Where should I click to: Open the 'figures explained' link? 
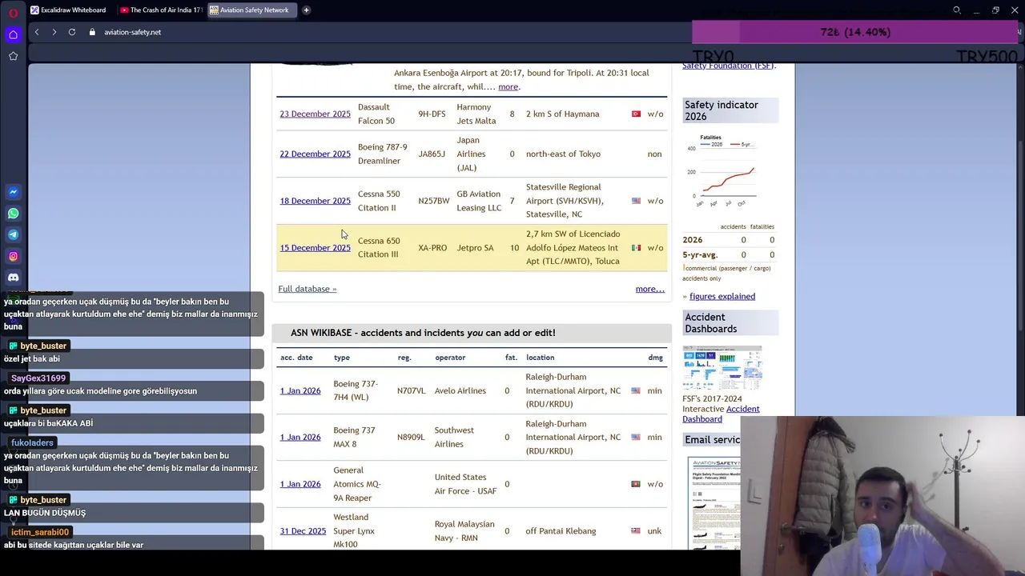click(722, 296)
